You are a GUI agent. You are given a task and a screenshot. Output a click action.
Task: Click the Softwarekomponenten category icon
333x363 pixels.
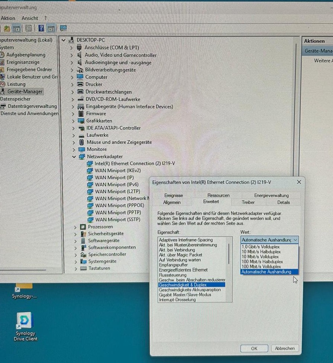coord(83,247)
